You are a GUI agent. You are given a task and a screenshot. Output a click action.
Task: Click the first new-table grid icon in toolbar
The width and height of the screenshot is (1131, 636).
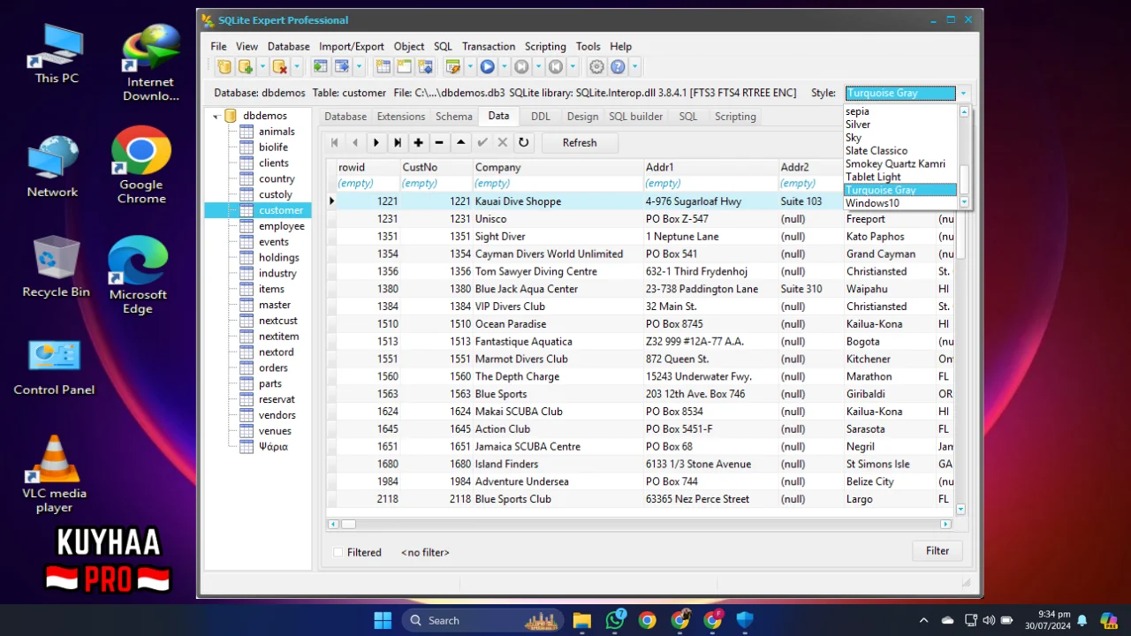click(383, 67)
